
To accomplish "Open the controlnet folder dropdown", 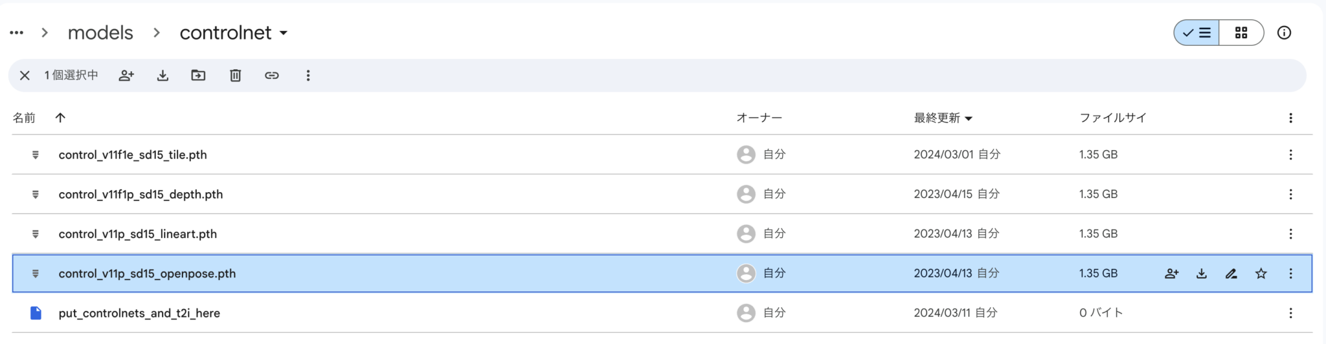I will pyautogui.click(x=284, y=33).
